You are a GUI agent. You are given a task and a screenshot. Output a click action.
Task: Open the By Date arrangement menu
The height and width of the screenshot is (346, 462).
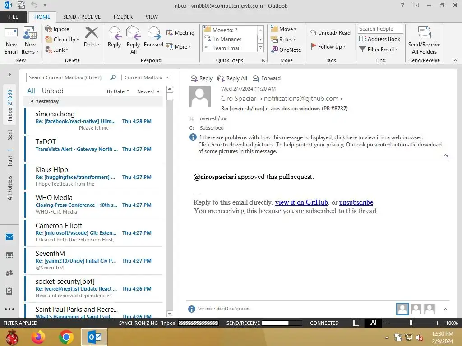118,91
